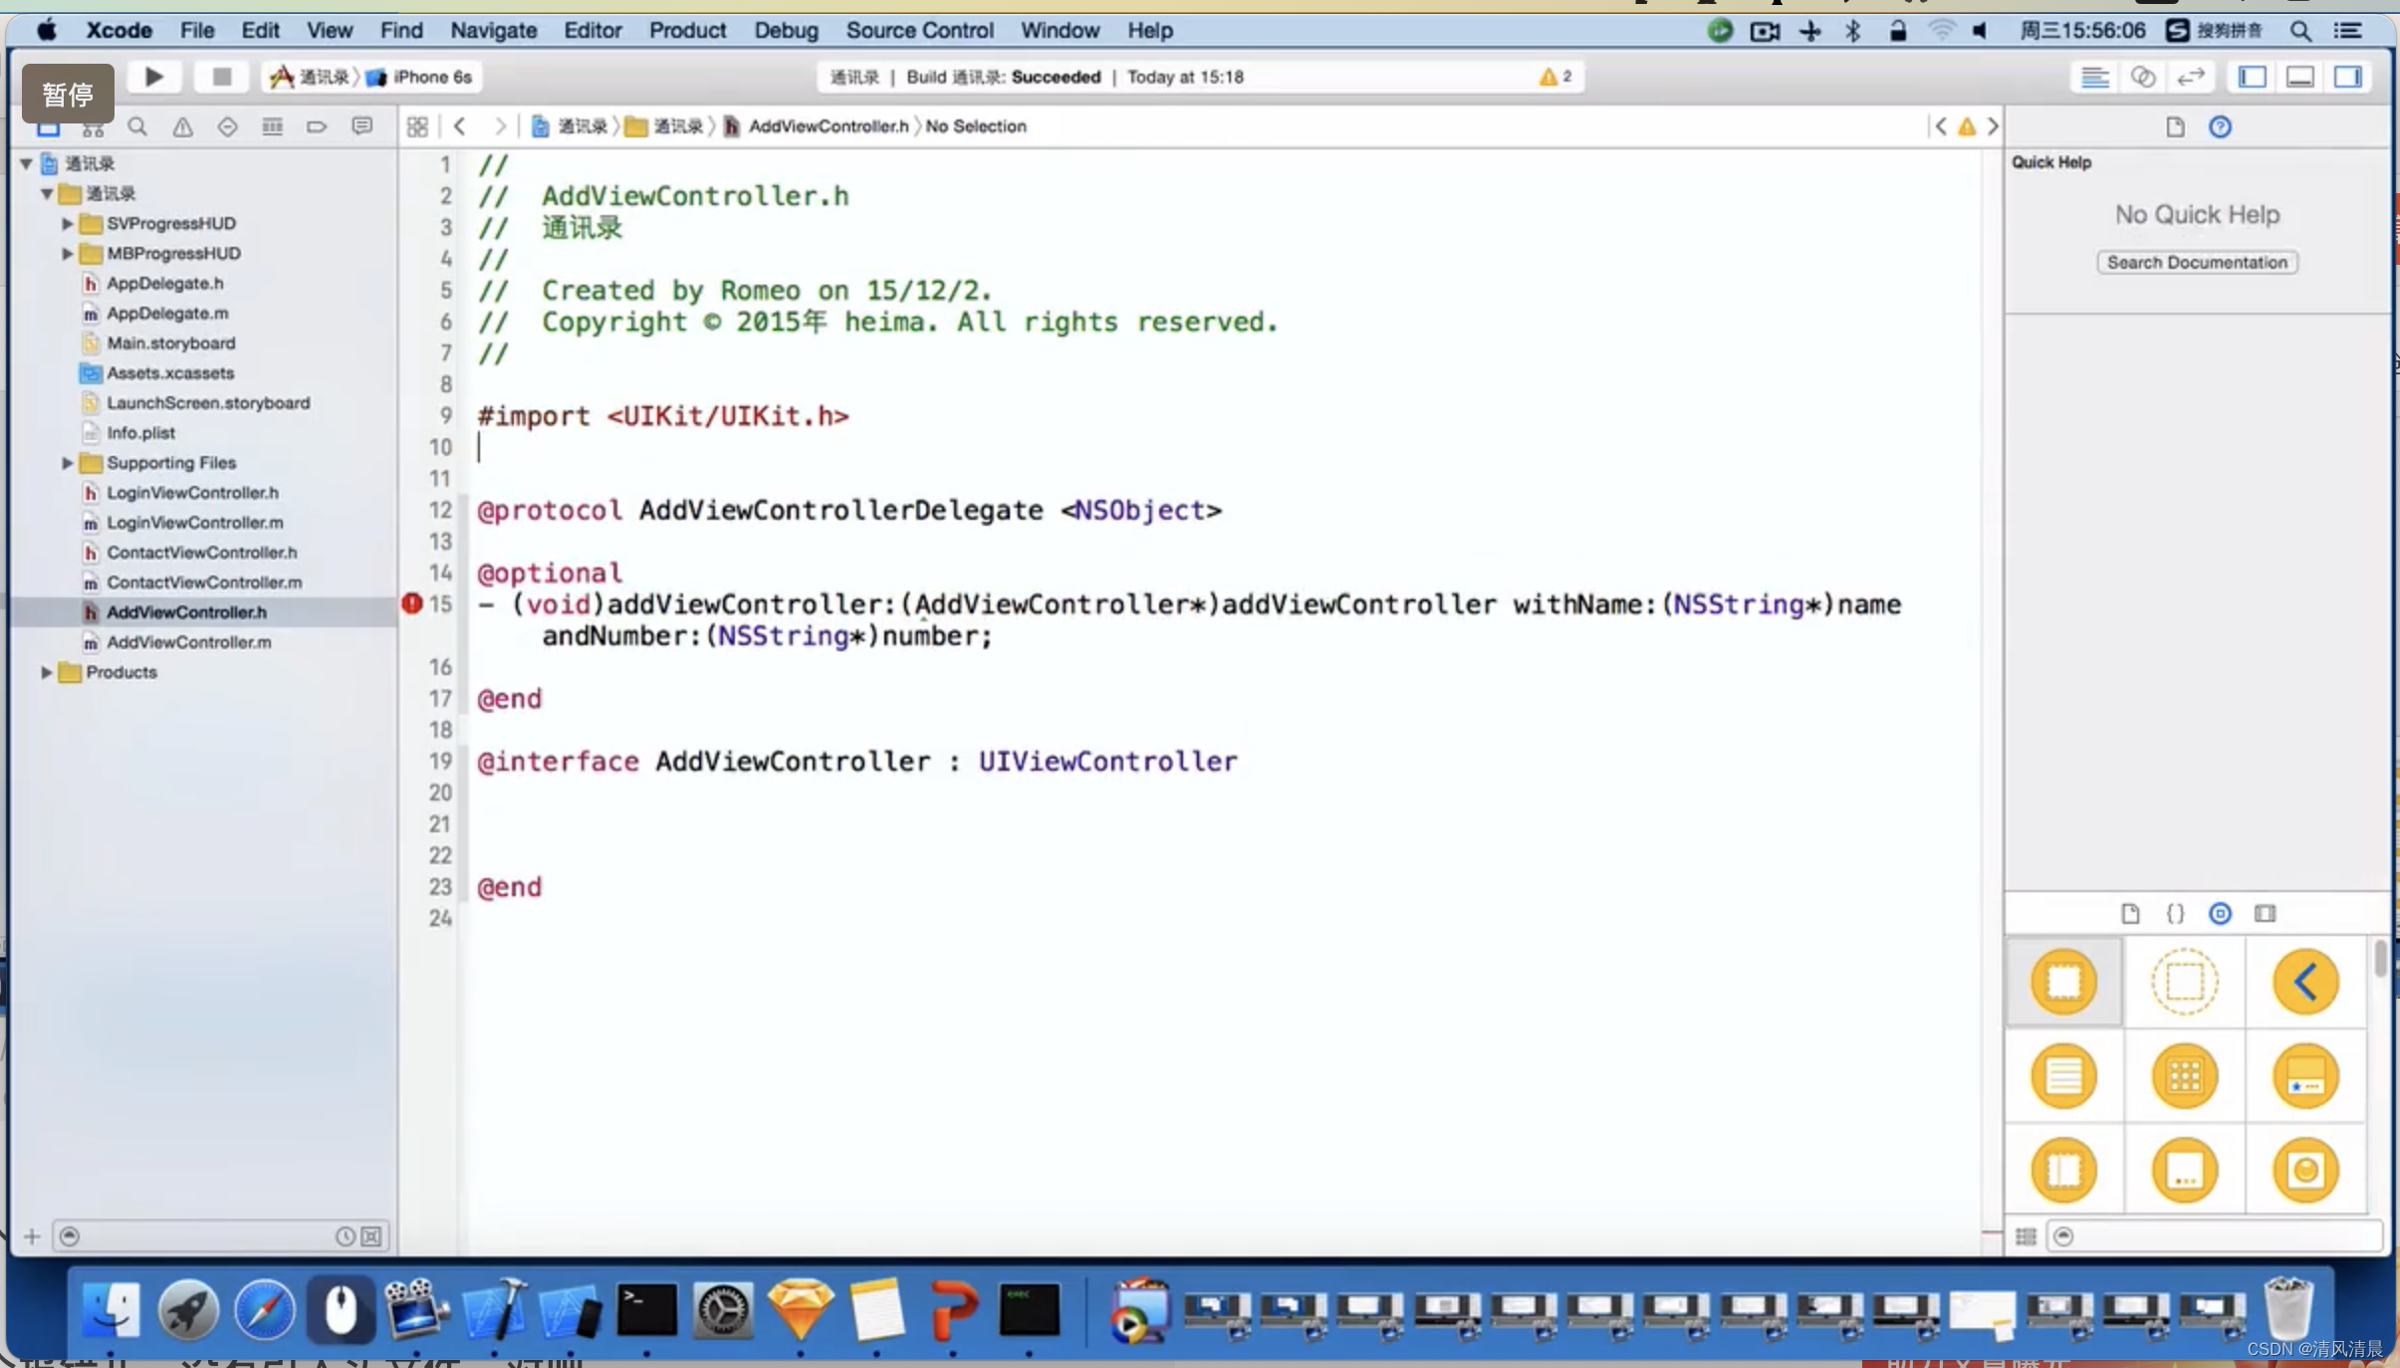Show the File Template library

(2130, 913)
